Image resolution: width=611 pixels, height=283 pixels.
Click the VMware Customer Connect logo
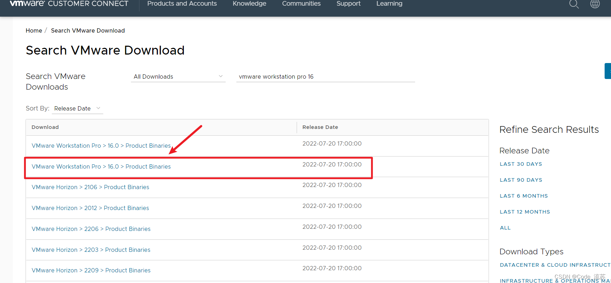[69, 4]
